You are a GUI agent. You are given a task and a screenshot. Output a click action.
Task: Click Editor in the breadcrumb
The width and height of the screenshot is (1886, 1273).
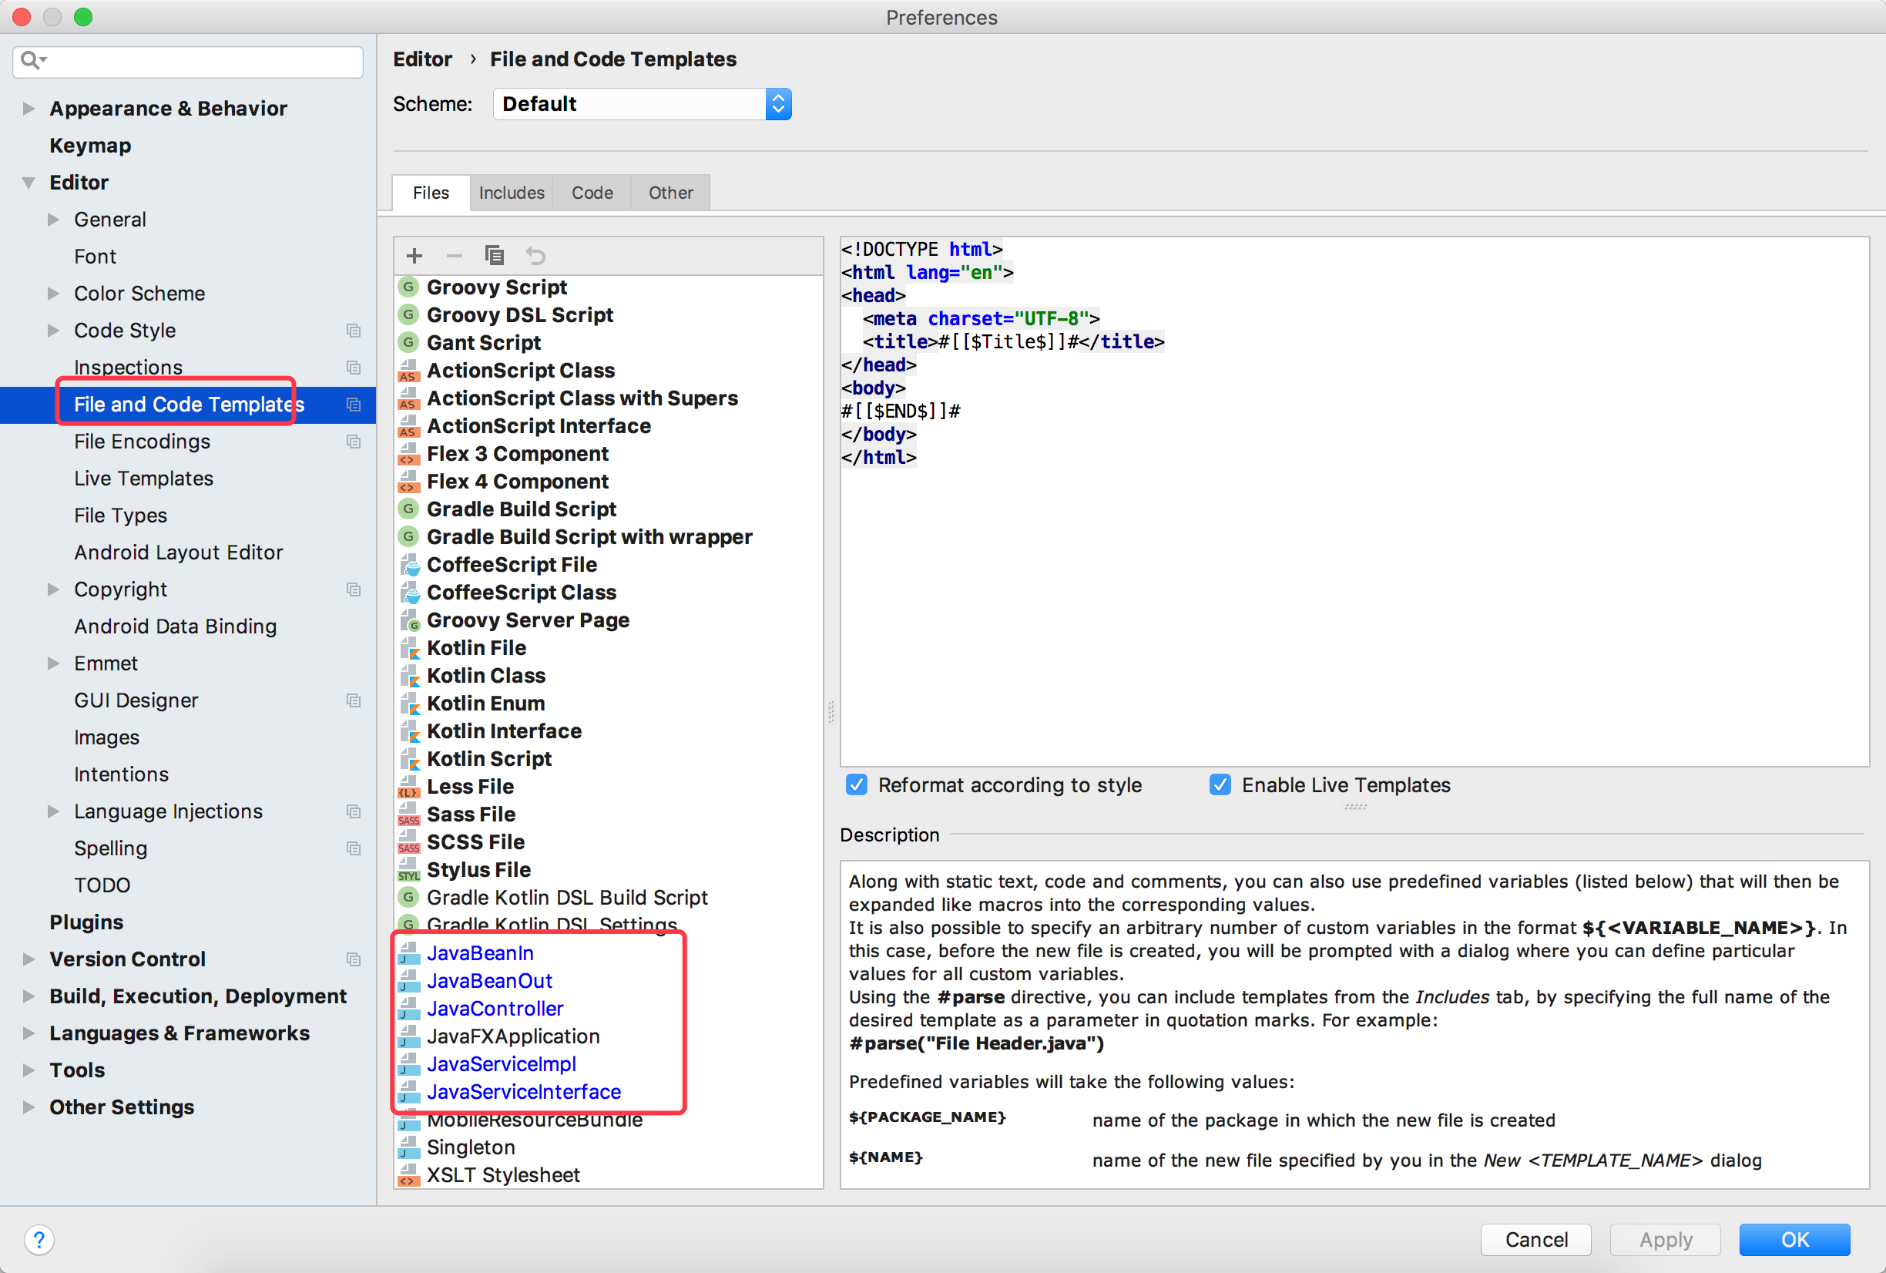point(422,59)
